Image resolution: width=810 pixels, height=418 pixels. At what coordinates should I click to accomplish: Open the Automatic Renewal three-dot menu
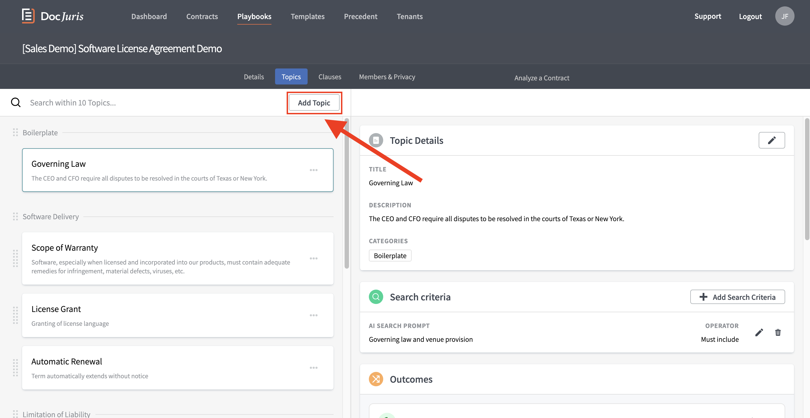(313, 368)
